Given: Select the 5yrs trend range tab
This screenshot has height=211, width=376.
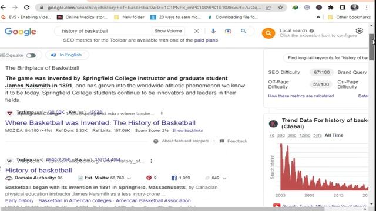Looking at the screenshot, I should 317,135.
